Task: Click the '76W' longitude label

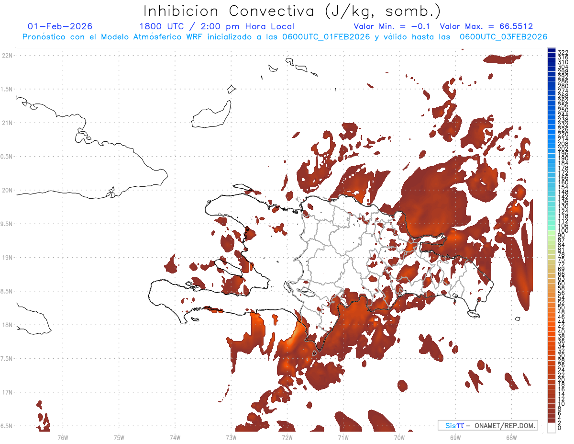Action: coord(63,437)
